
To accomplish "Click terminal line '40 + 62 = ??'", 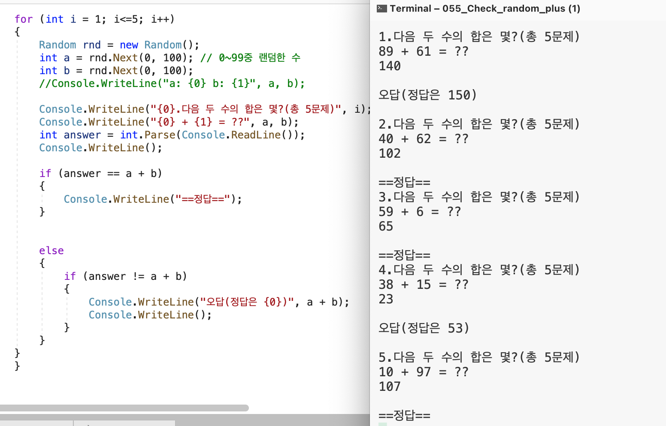I will 424,139.
